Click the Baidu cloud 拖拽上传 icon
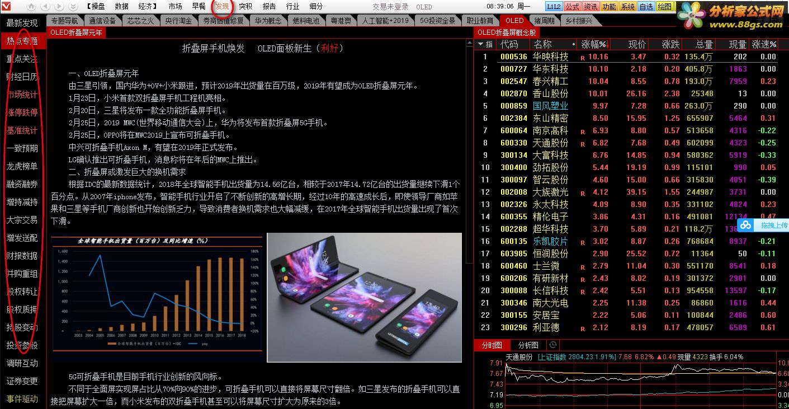 coord(745,225)
